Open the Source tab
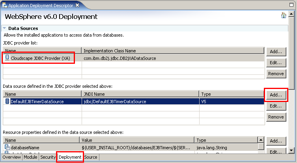Viewport: 297px width, 163px height. 91,157
